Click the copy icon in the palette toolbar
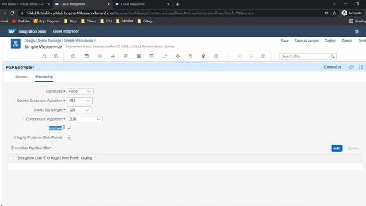Viewport: 366px width, 206px height. pos(44,56)
